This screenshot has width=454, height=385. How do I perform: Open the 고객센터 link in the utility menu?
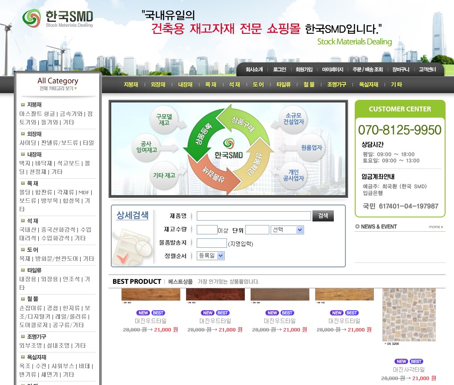[427, 70]
